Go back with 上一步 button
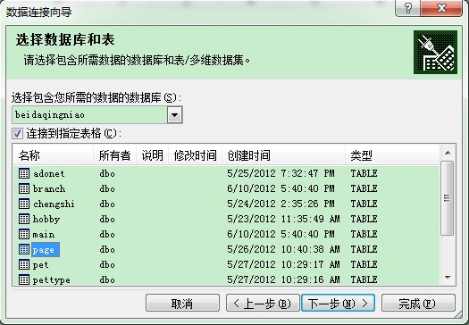Image resolution: width=469 pixels, height=325 pixels. pyautogui.click(x=263, y=304)
